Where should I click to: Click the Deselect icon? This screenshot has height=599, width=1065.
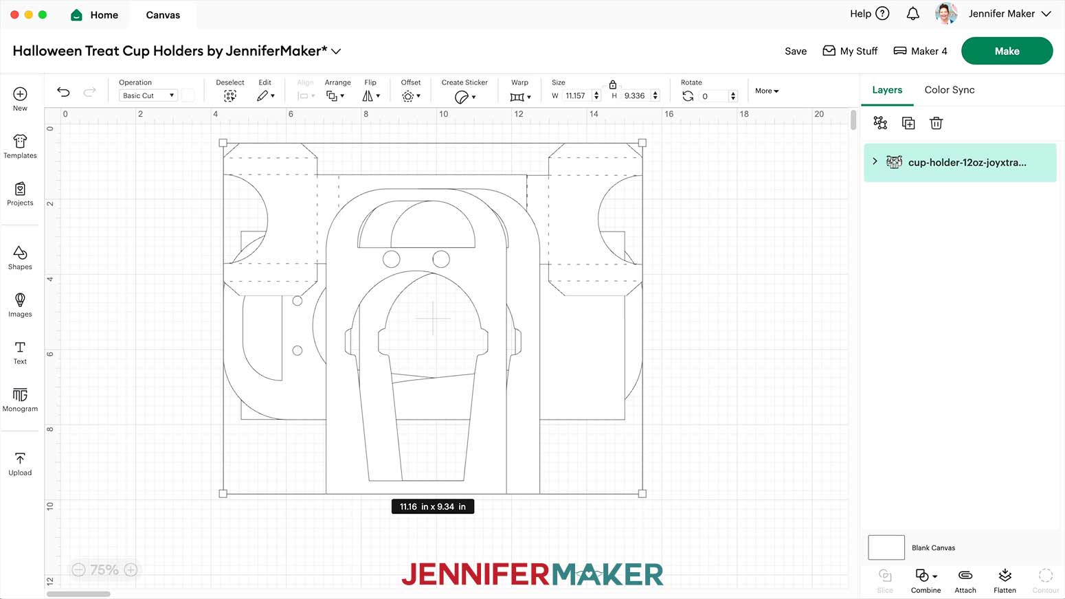click(x=230, y=96)
